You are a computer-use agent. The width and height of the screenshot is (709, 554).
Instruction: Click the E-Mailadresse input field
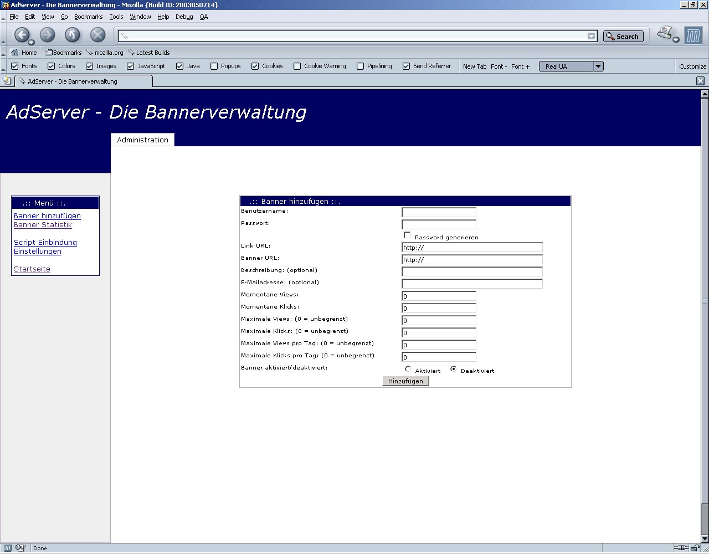[x=472, y=284]
